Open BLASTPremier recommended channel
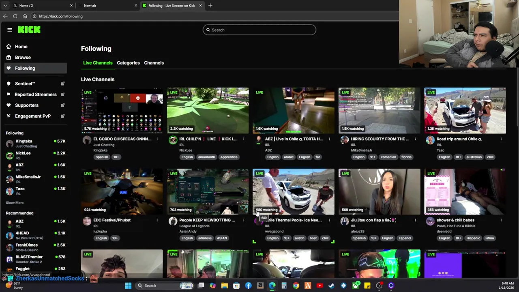 (36, 259)
